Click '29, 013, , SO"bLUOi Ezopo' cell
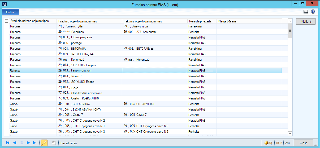Screen dimensions: 320x148 (89, 82)
